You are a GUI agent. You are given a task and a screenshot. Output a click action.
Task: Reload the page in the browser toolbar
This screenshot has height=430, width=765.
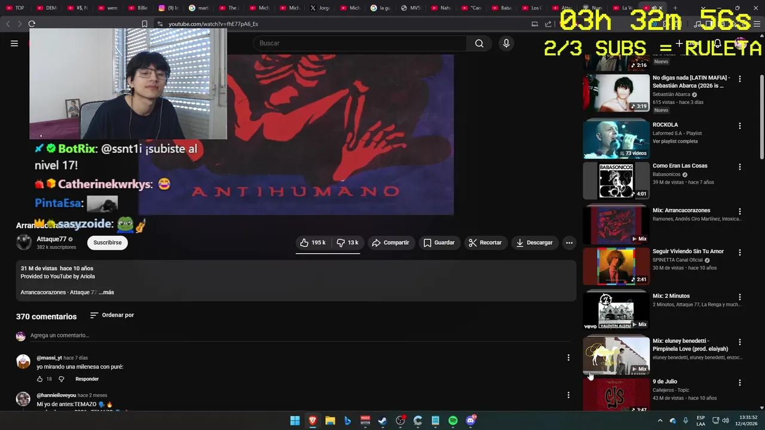[32, 24]
